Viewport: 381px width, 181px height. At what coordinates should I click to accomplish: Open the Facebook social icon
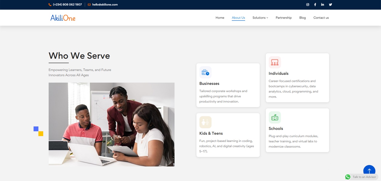pos(315,5)
